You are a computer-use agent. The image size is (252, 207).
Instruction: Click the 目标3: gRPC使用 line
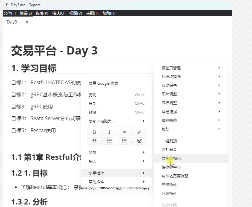coord(32,107)
